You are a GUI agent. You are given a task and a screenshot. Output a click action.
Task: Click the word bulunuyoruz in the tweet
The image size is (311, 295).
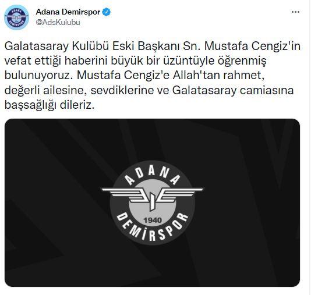click(39, 76)
